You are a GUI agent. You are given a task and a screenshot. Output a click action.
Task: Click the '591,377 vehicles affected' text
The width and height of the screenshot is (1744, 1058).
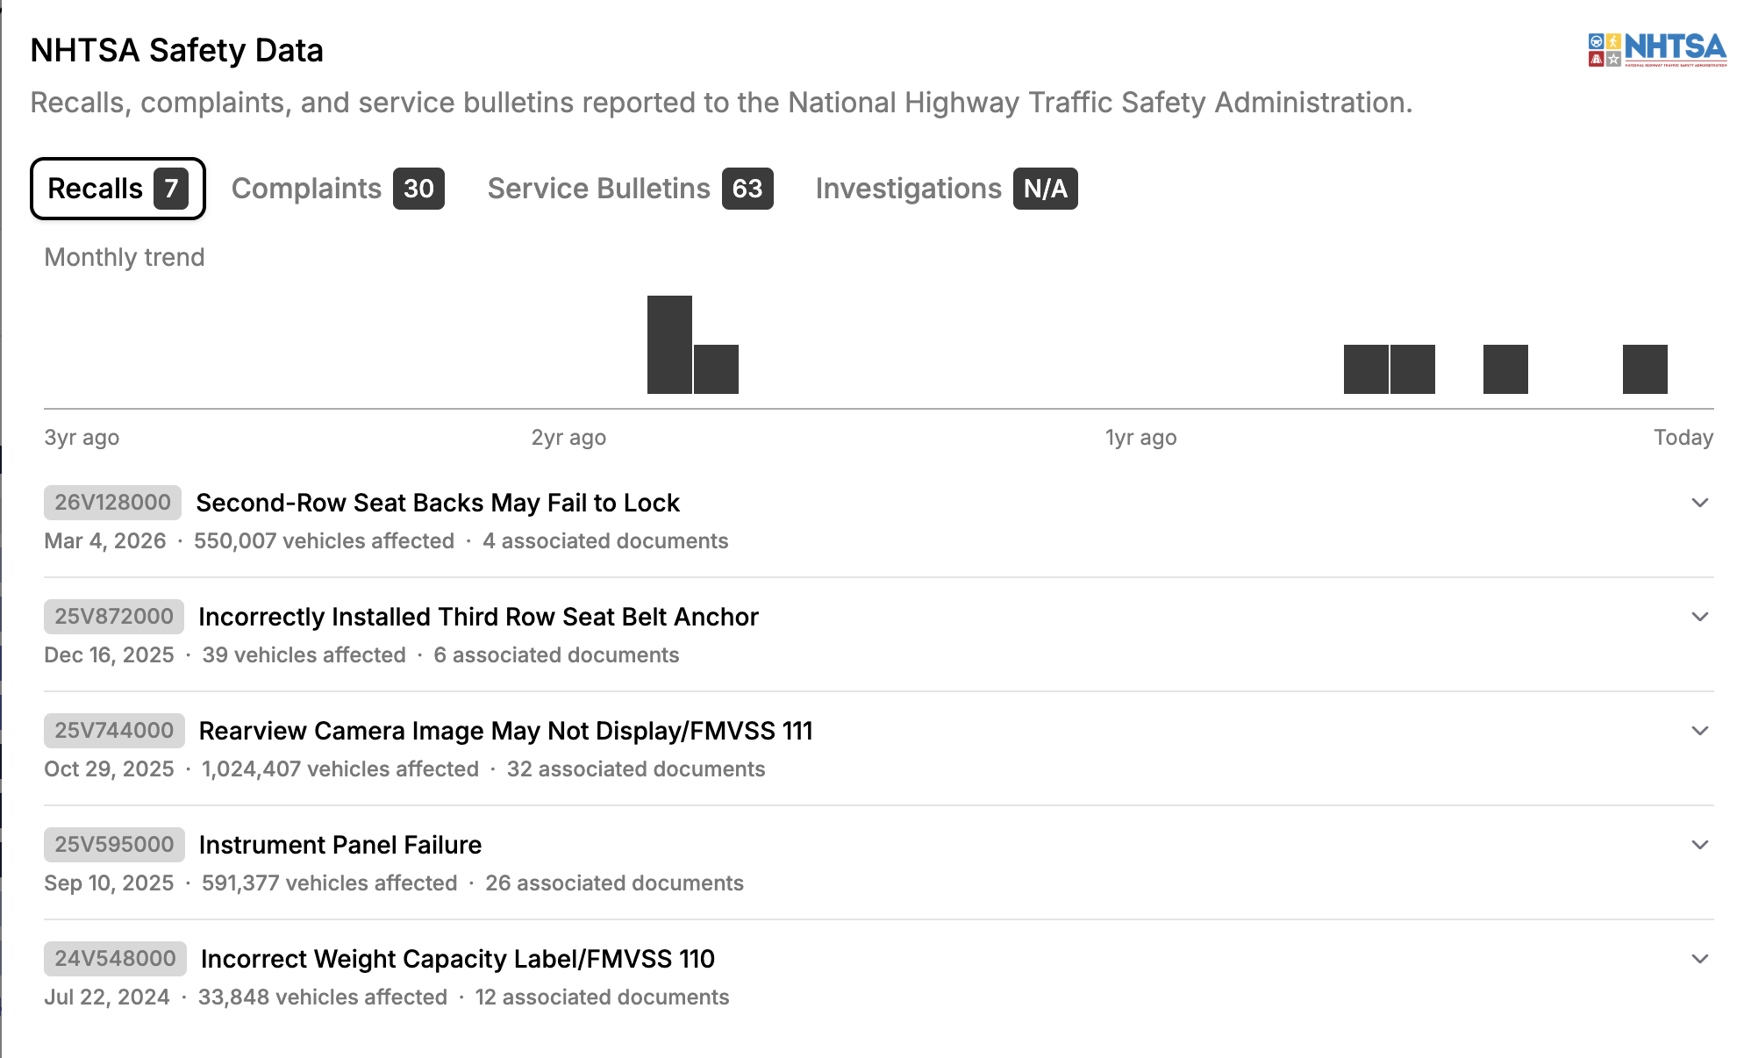point(330,883)
